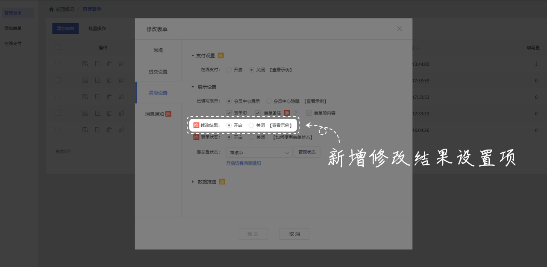Open the 提交后状态 dropdown showing 审核中
Screen dimensions: 547x267
click(x=259, y=153)
